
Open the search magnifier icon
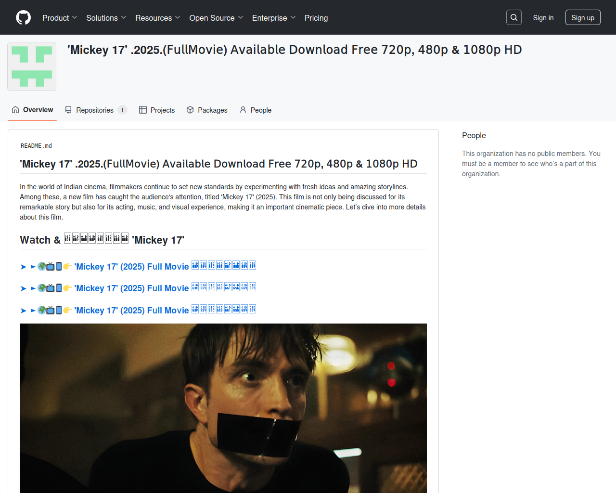pos(514,17)
